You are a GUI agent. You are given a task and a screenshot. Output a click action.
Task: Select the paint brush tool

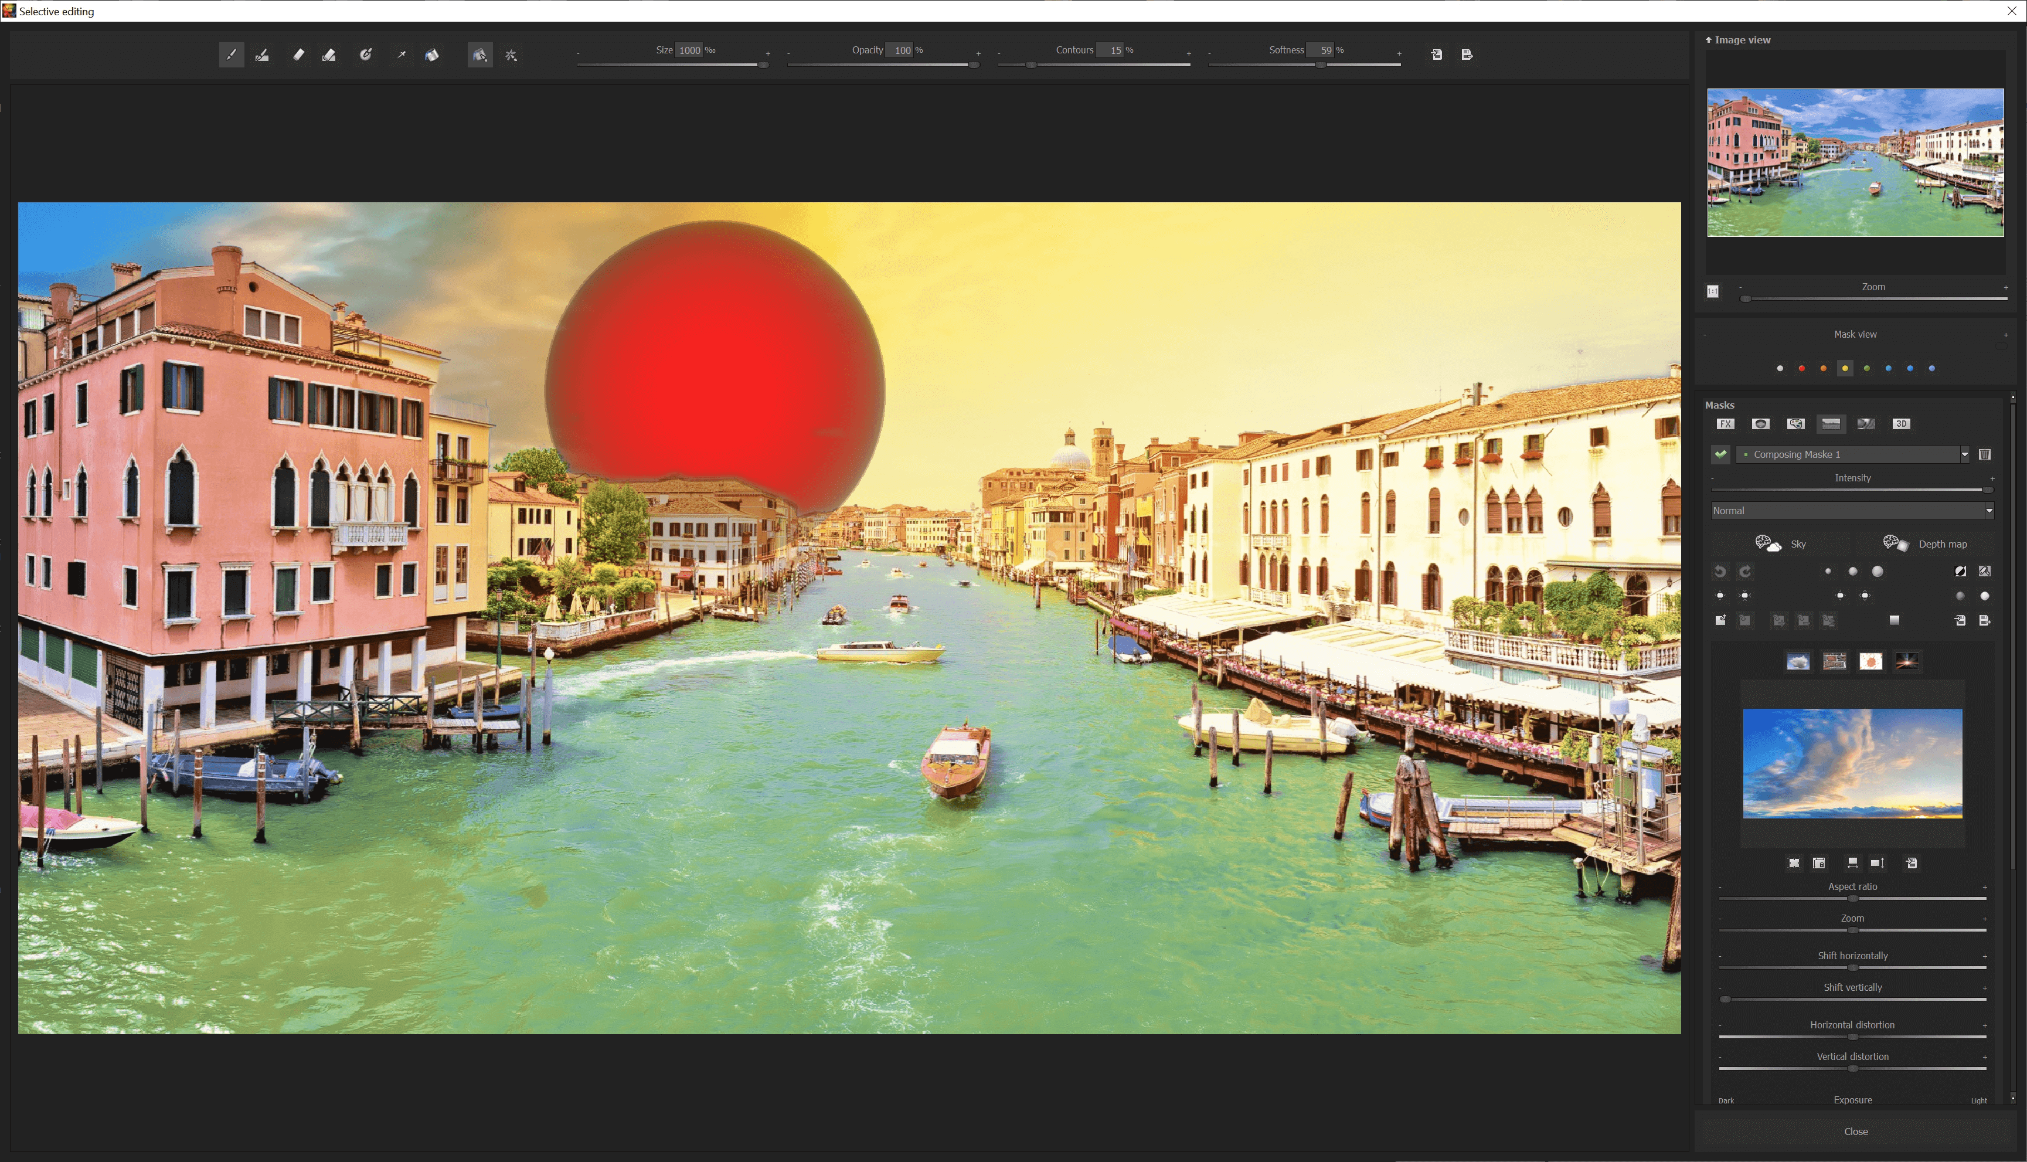click(232, 55)
